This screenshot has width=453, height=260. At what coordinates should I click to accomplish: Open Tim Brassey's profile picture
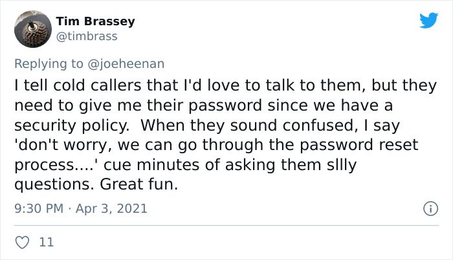coord(32,29)
